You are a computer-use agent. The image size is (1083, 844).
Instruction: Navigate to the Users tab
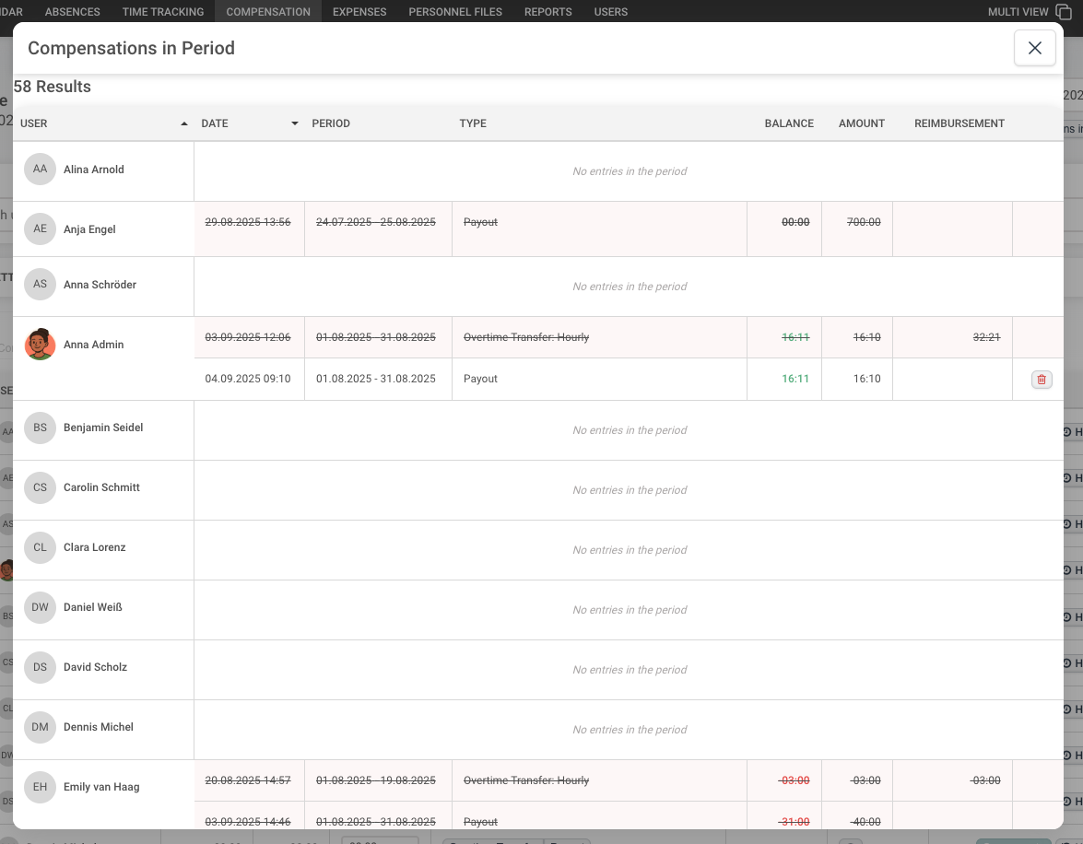coord(610,12)
